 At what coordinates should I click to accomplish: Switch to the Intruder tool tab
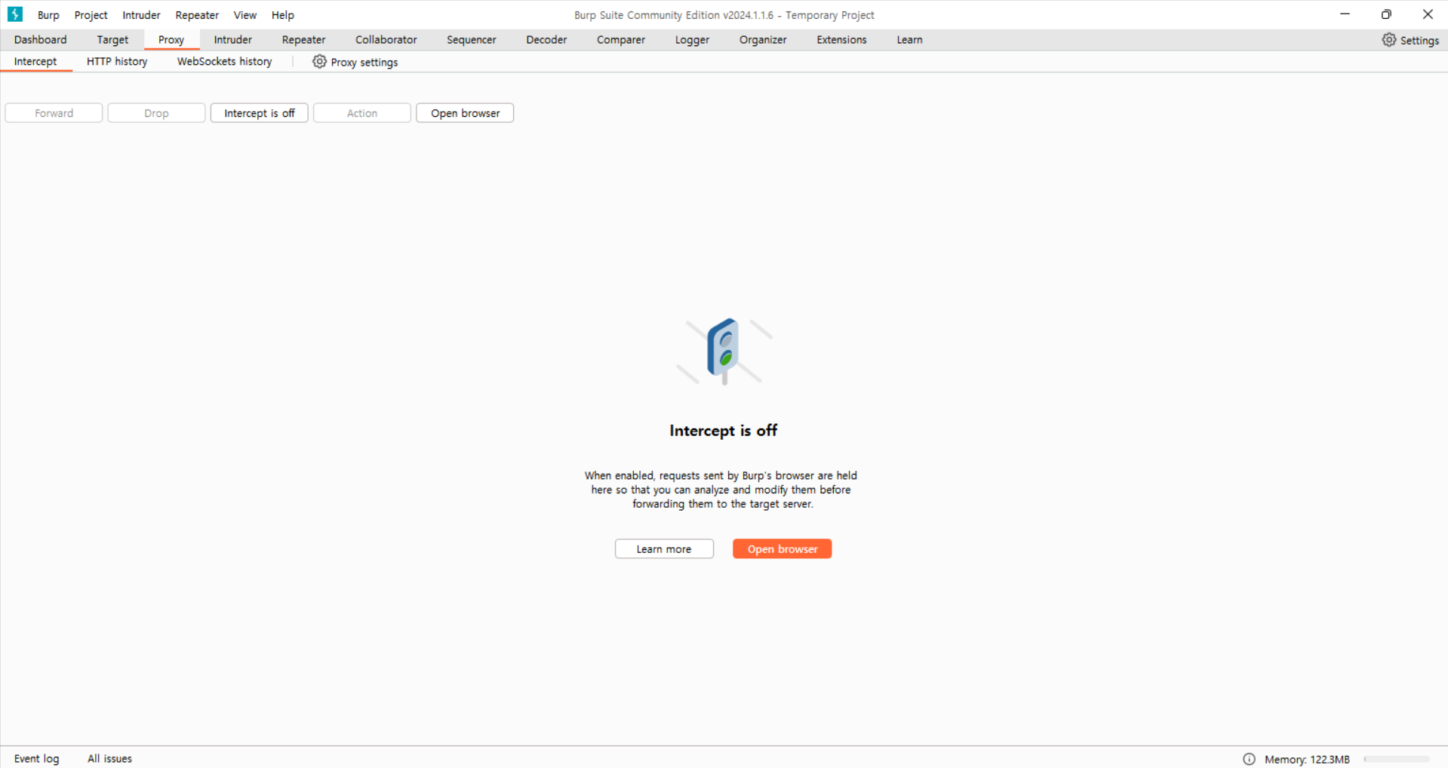tap(232, 40)
